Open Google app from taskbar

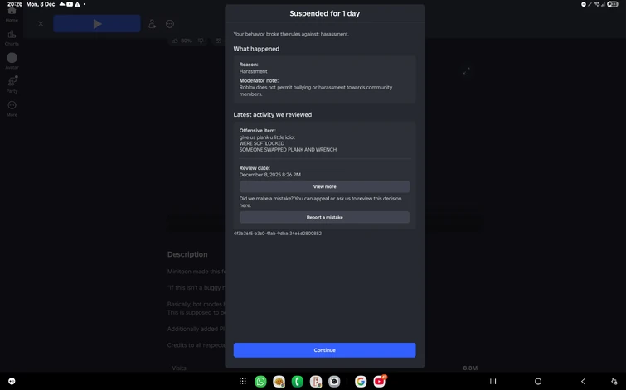[361, 382]
